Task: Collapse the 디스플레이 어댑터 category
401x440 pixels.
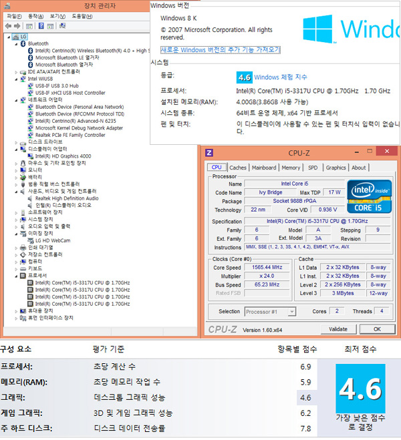Action: (x=16, y=150)
